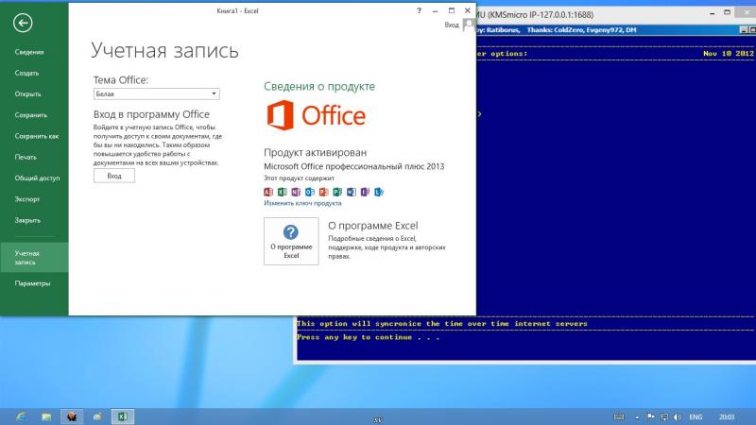The image size is (756, 425).
Task: Click the volume speaker icon in the tray
Action: (x=678, y=416)
